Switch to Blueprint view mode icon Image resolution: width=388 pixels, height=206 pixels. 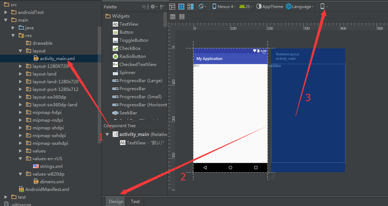pyautogui.click(x=181, y=7)
